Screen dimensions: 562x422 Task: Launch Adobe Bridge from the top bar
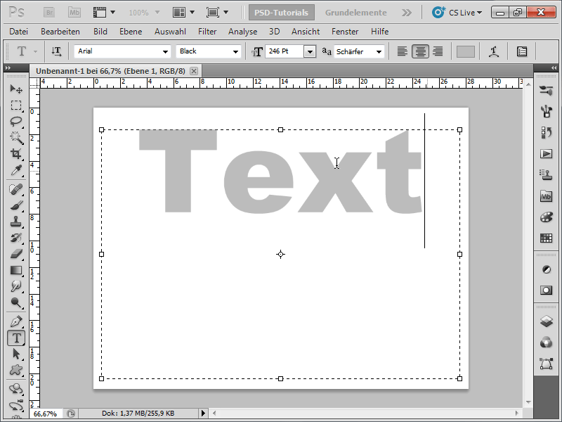pyautogui.click(x=49, y=13)
